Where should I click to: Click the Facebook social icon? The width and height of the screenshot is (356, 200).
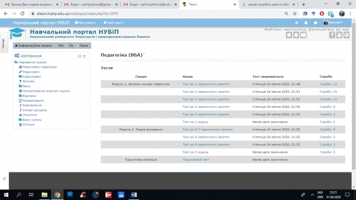[x=332, y=35]
